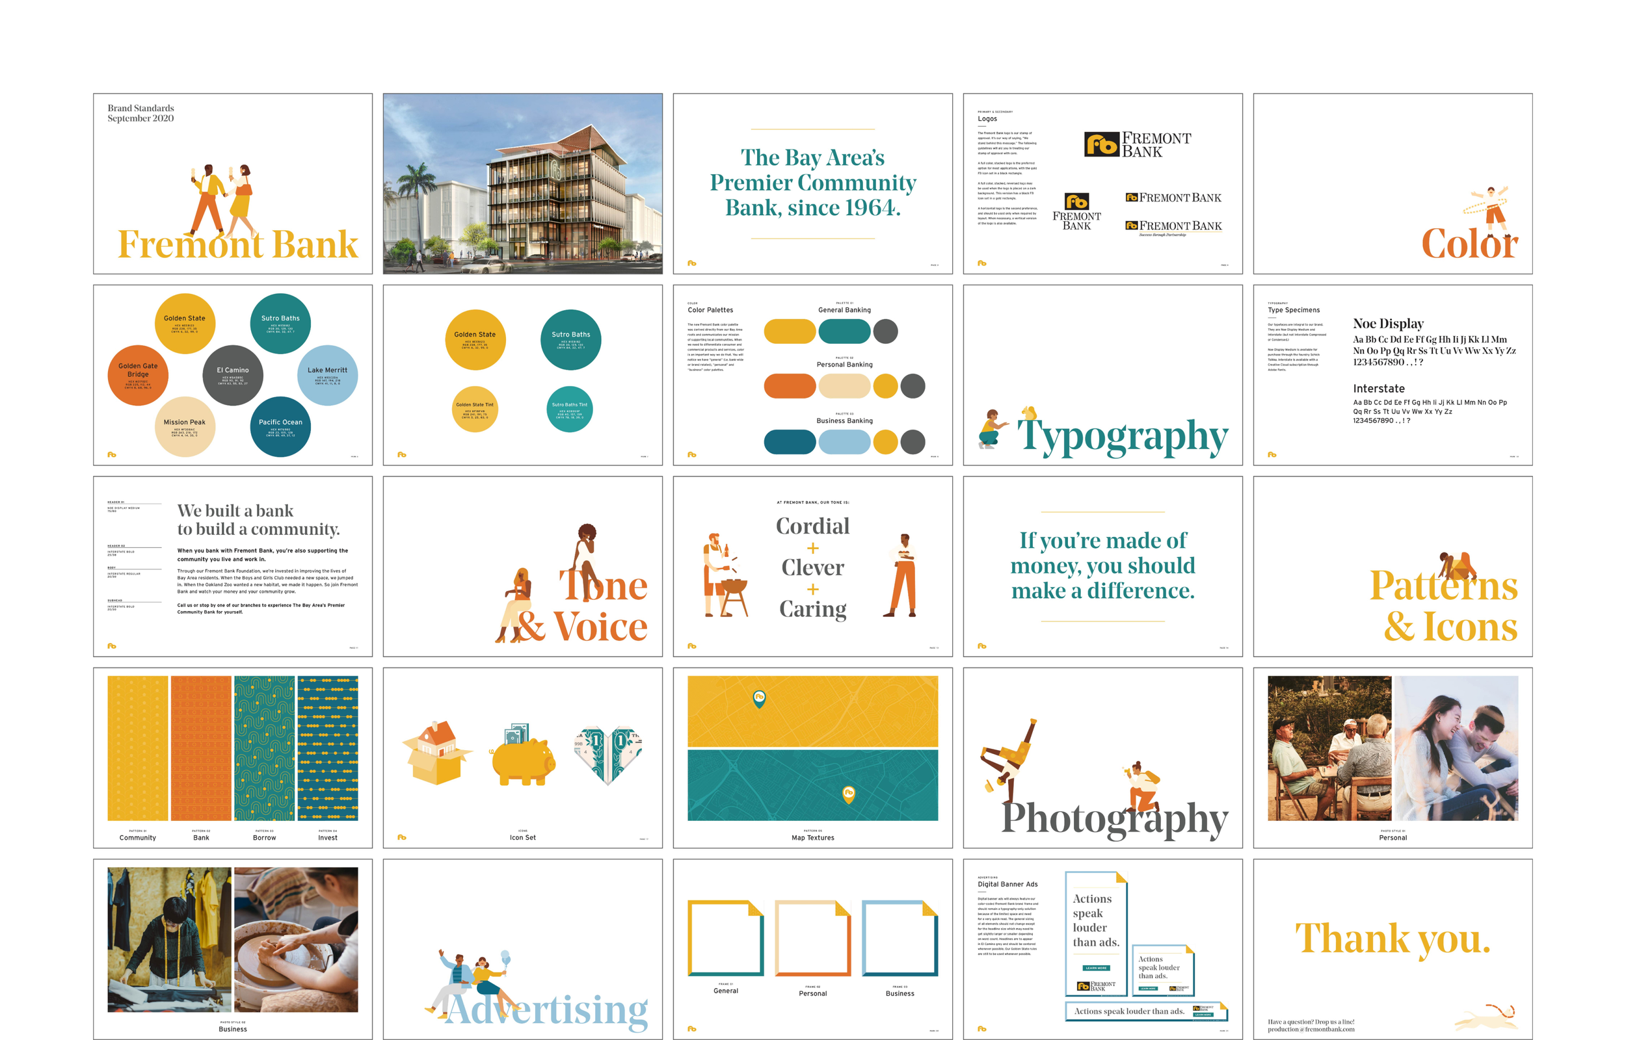The image size is (1626, 1040).
Task: Open the photo of the tailor cutting fabric
Action: coord(170,939)
